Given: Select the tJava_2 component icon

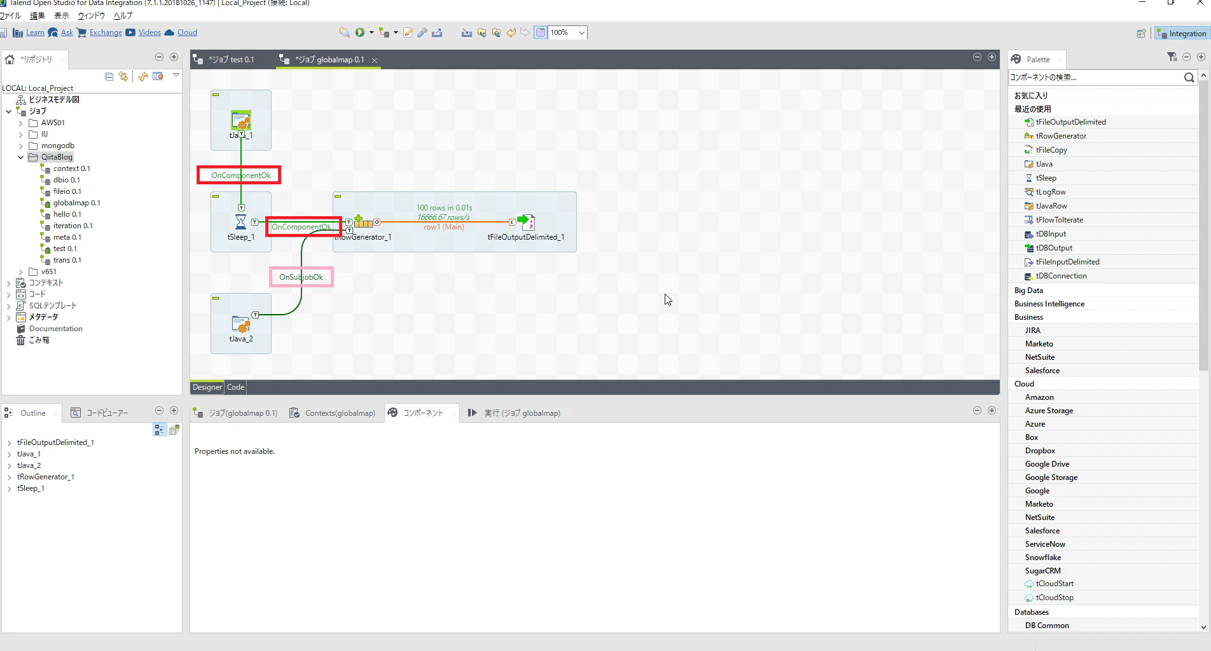Looking at the screenshot, I should (240, 324).
